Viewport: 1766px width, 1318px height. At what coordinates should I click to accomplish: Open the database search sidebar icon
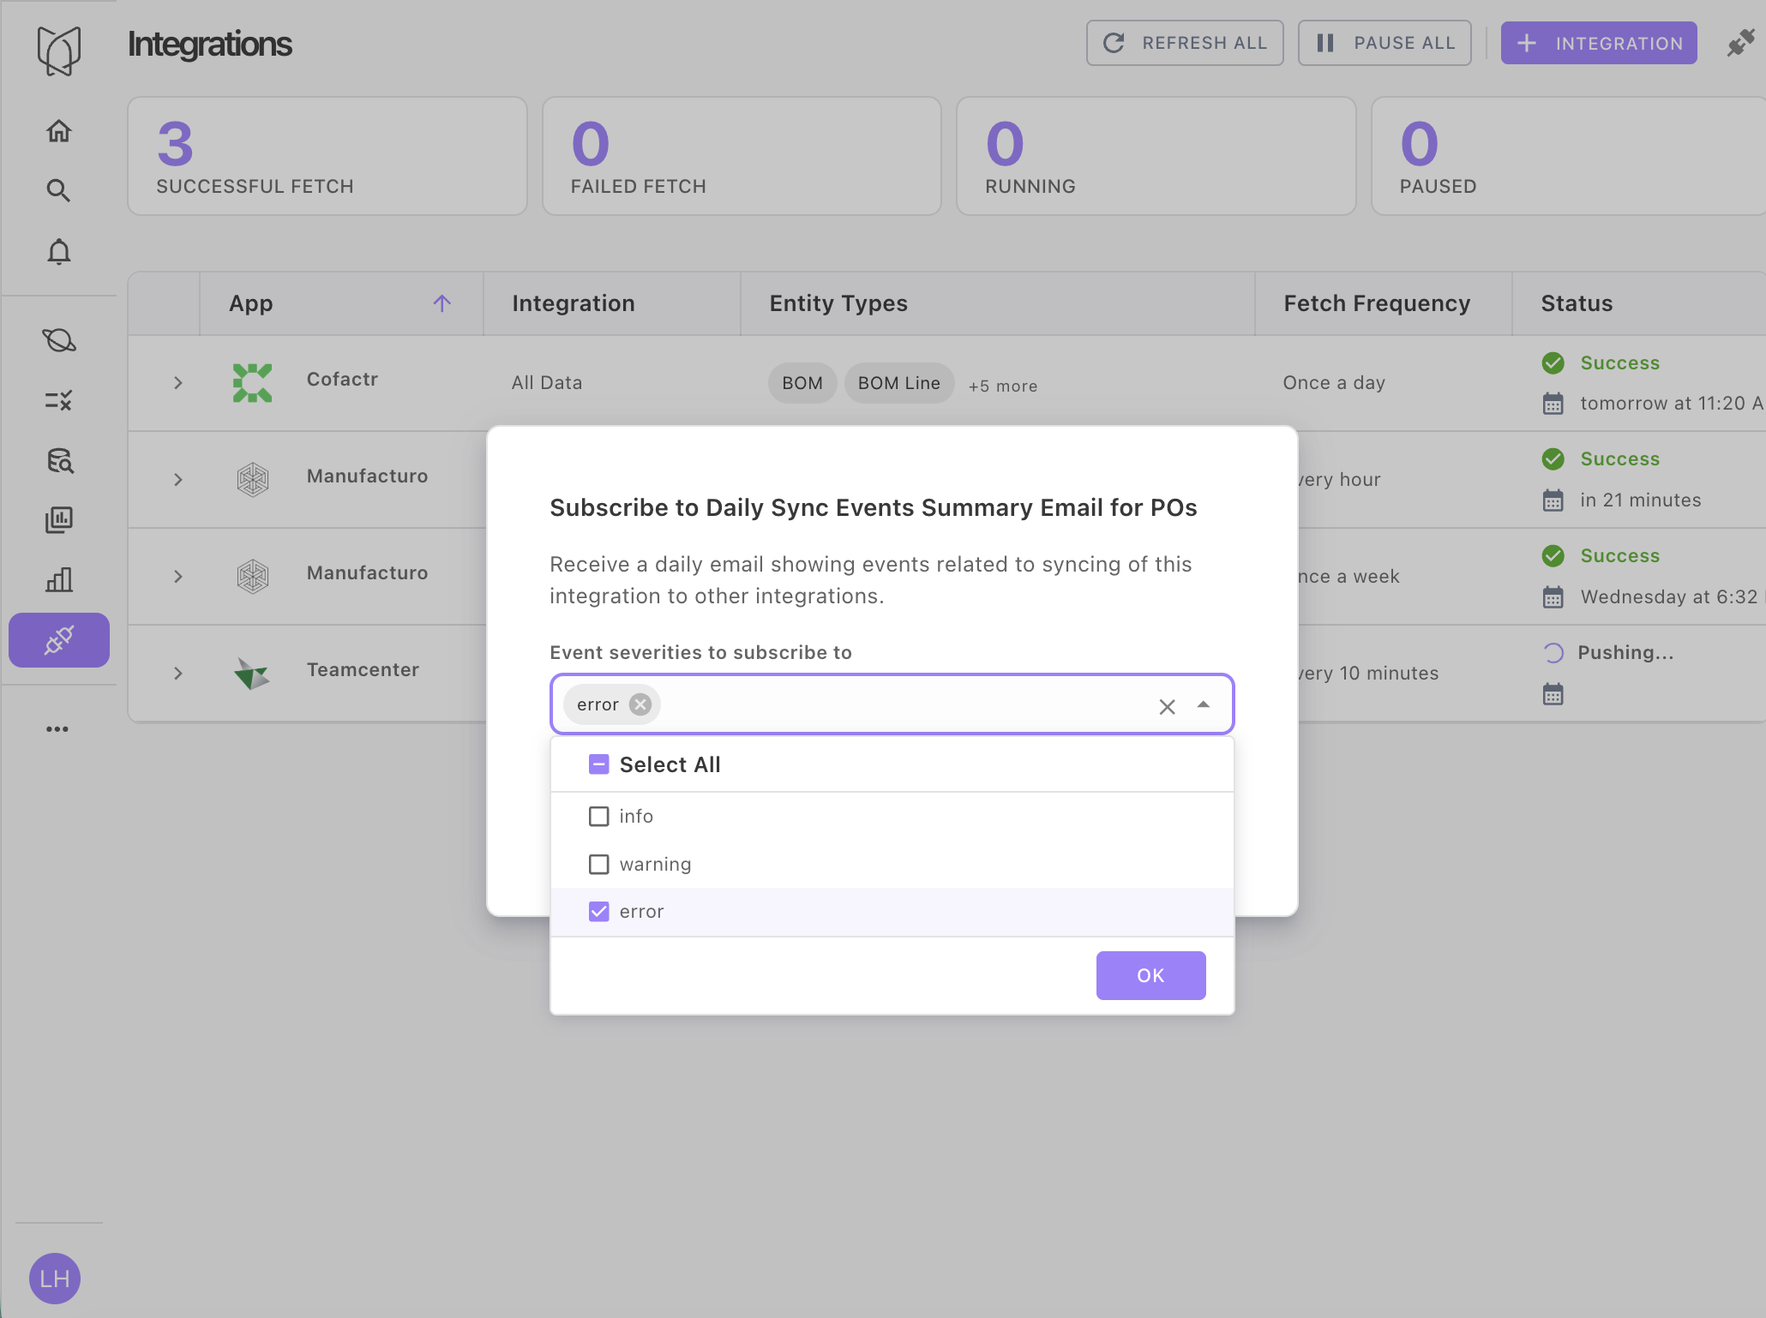pyautogui.click(x=58, y=460)
